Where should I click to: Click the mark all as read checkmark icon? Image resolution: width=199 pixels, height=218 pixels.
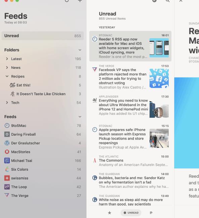(x=154, y=1)
